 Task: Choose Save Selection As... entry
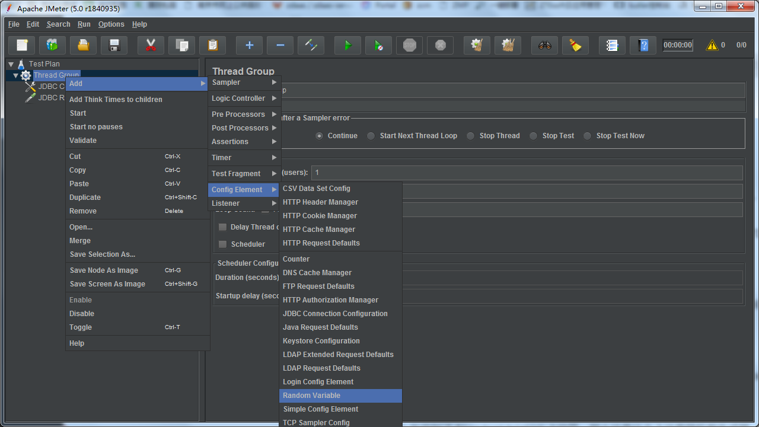(138, 254)
